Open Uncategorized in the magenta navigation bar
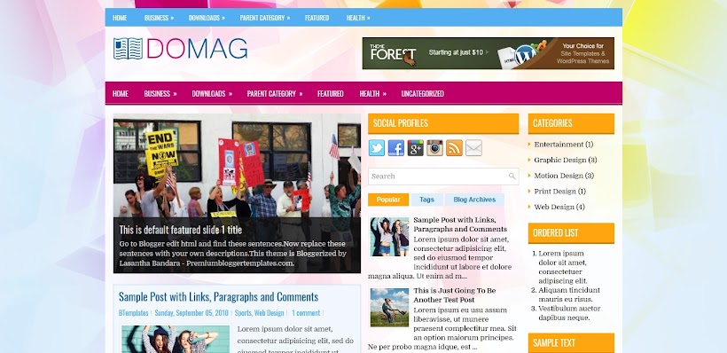 pyautogui.click(x=422, y=93)
